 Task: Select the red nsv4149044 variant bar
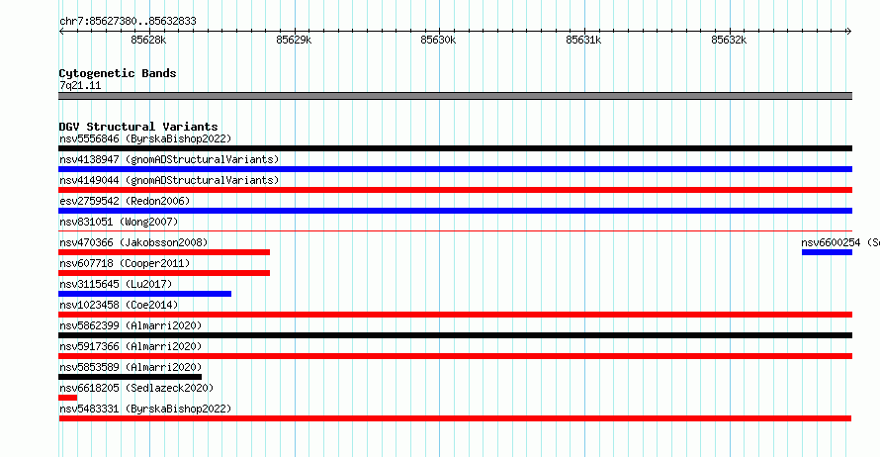click(455, 190)
